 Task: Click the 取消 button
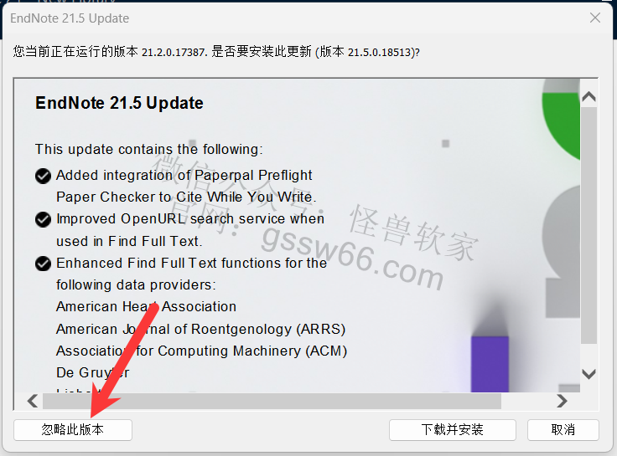point(563,430)
